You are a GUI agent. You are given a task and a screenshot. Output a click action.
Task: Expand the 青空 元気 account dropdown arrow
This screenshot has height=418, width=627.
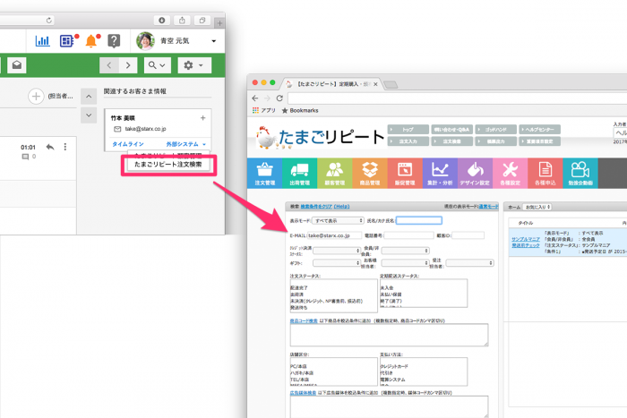(x=214, y=41)
